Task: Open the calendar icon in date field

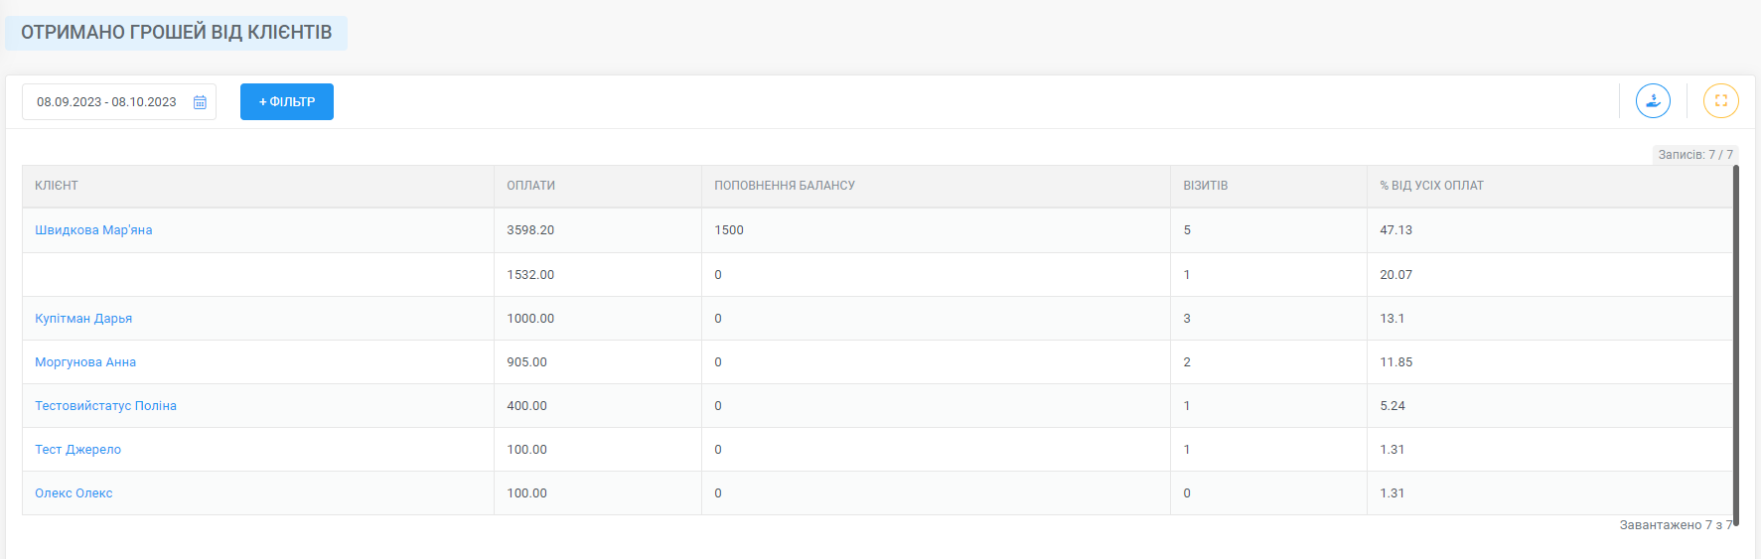Action: click(200, 102)
